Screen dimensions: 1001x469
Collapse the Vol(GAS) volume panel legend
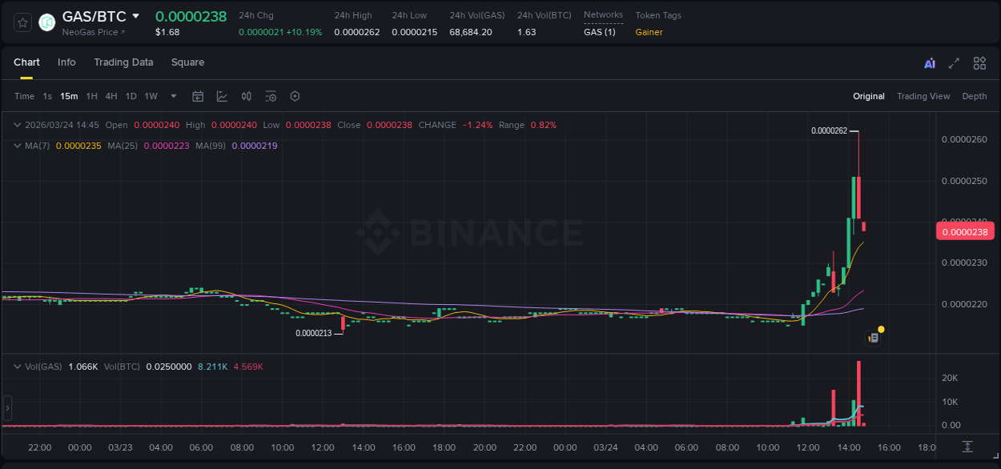pos(17,366)
